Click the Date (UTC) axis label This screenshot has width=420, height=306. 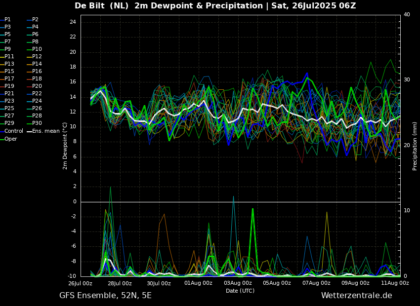click(x=240, y=291)
